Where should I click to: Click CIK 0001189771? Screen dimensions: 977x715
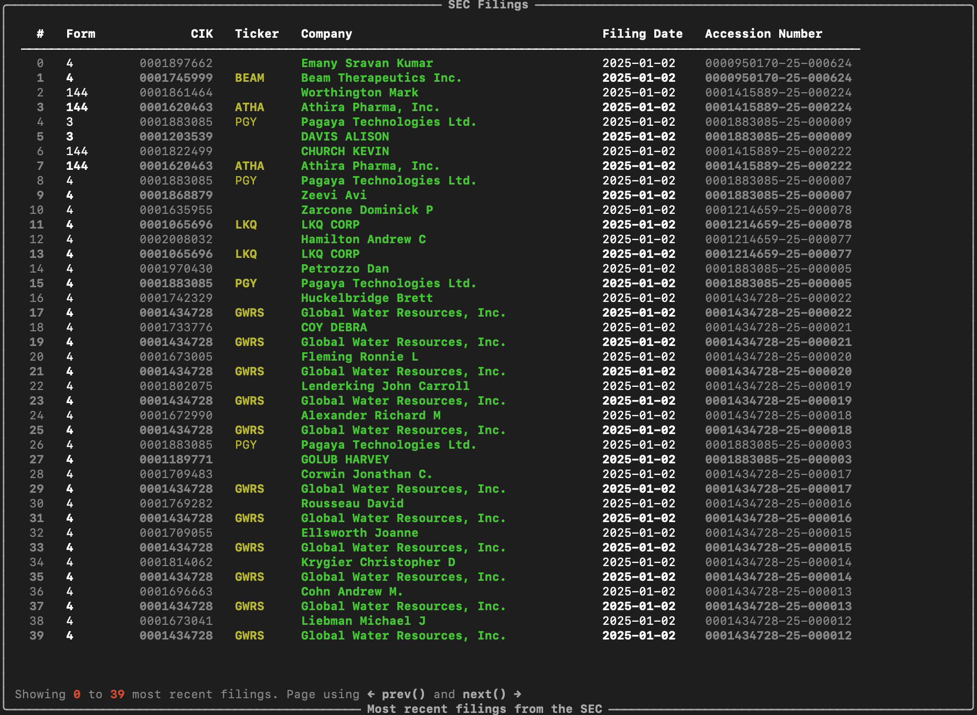point(176,459)
